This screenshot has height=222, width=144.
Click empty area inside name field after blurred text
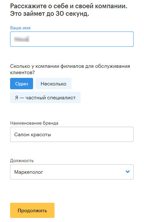pyautogui.click(x=81, y=39)
